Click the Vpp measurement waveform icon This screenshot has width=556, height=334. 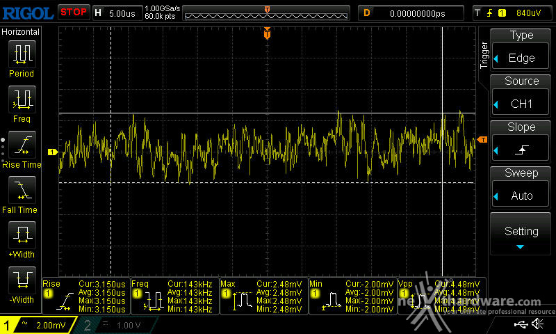point(420,302)
